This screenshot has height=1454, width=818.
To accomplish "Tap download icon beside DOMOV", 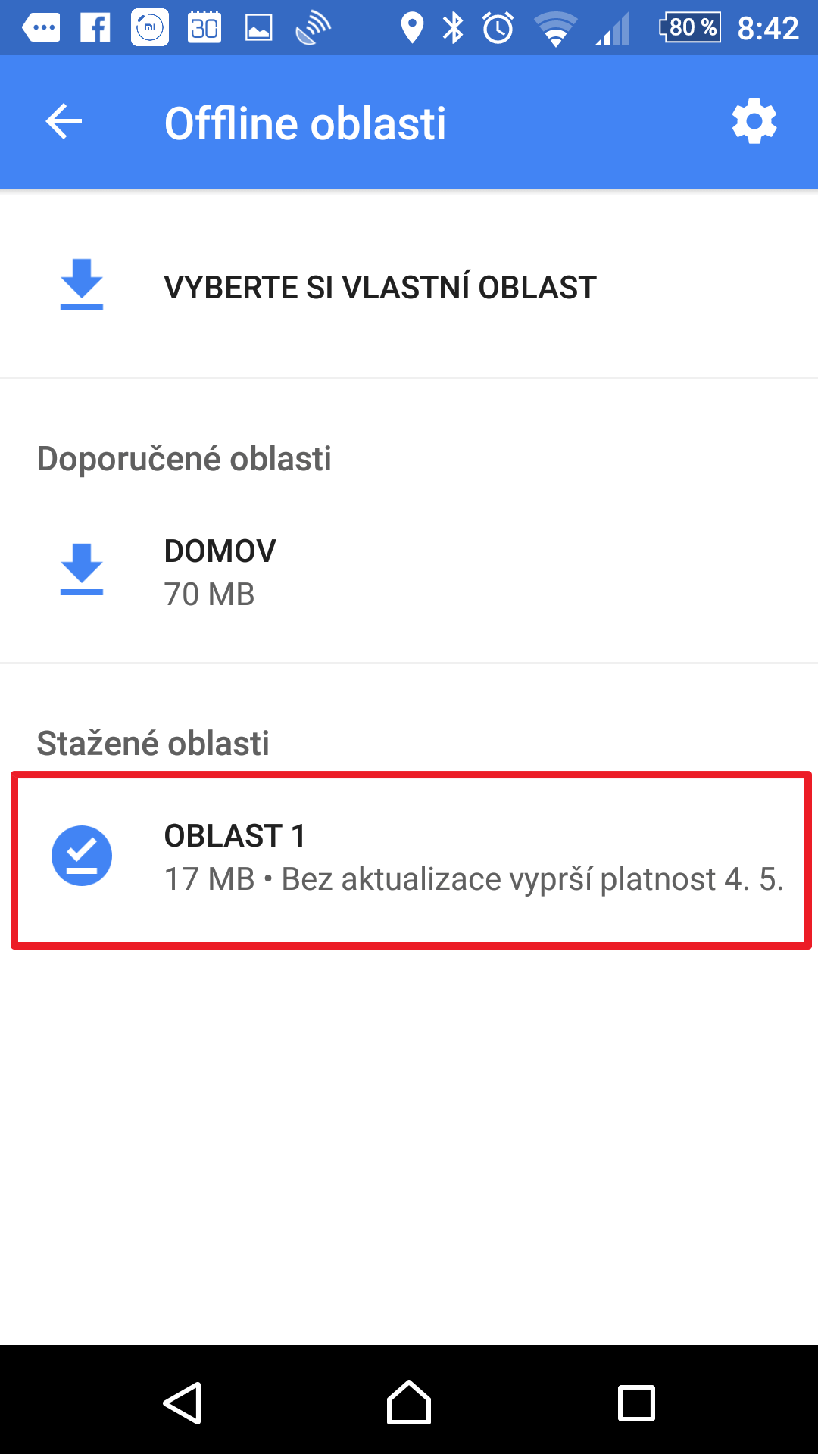I will click(82, 569).
